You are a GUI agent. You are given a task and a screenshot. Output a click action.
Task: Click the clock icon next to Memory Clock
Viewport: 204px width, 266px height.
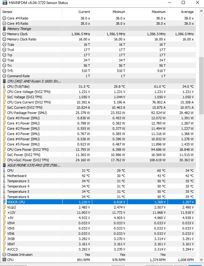pos(4,34)
